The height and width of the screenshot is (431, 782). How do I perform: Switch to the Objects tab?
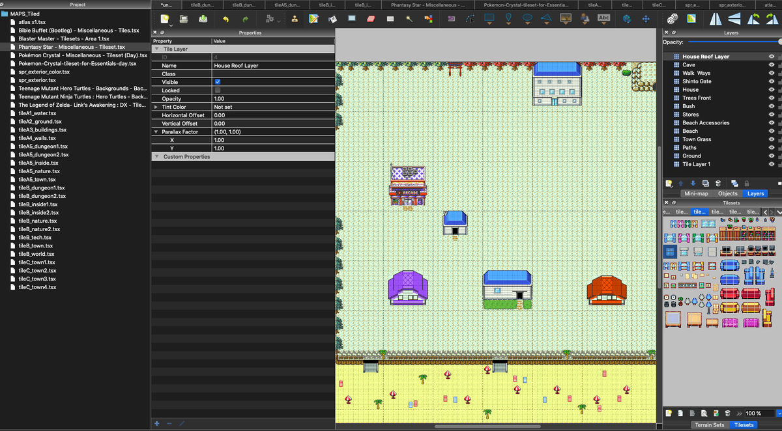click(x=727, y=193)
